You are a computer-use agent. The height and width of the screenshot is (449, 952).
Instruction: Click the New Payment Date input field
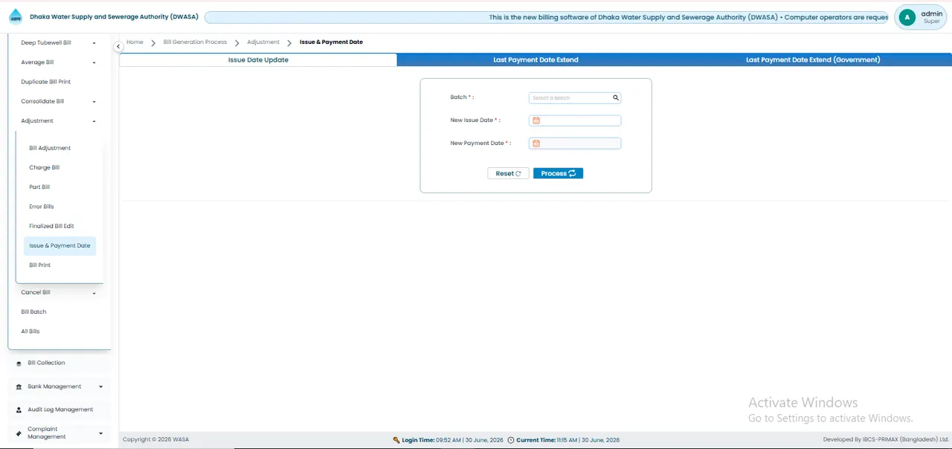pyautogui.click(x=575, y=143)
